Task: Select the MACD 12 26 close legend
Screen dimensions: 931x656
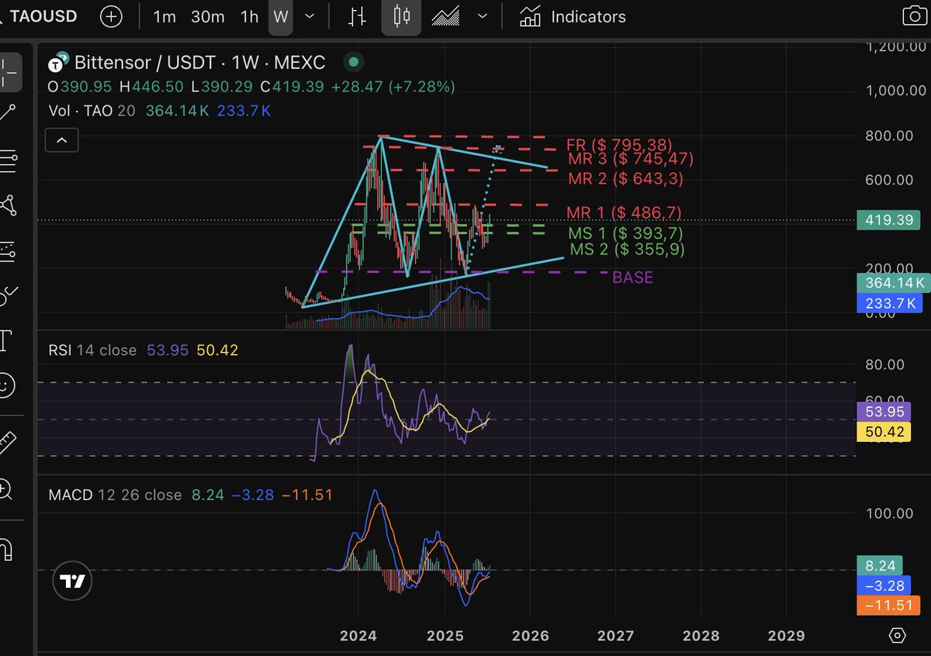Action: [x=115, y=495]
